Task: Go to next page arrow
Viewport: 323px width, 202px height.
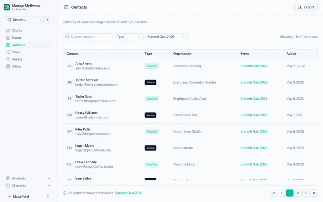Action: coord(306,193)
